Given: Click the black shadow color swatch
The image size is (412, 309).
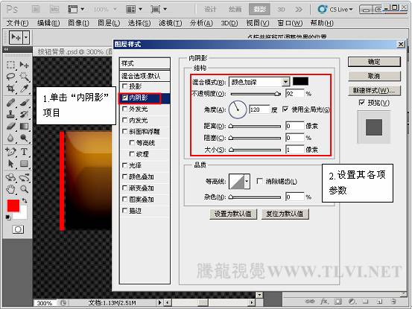Looking at the screenshot, I should click(x=300, y=81).
